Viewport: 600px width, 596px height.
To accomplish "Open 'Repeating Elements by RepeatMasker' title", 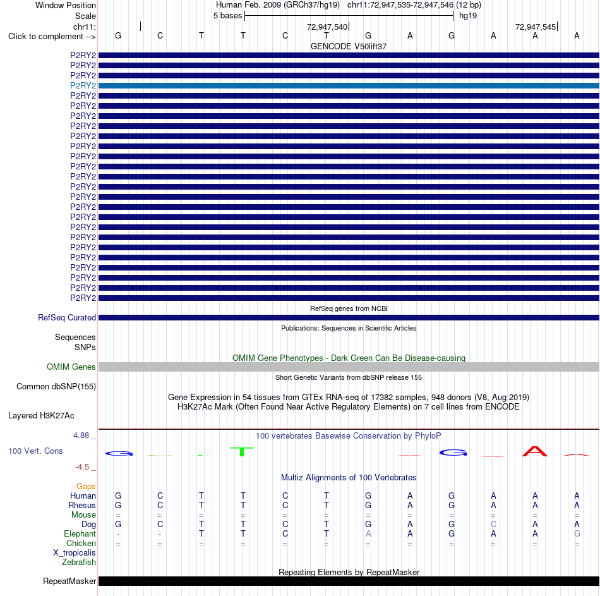I will (349, 572).
